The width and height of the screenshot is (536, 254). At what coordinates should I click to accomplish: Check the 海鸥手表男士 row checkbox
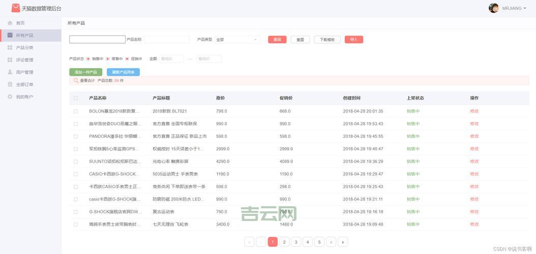click(76, 225)
